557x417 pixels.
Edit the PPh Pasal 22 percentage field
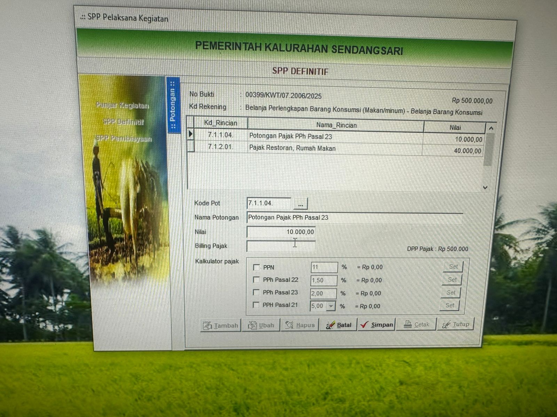(324, 280)
